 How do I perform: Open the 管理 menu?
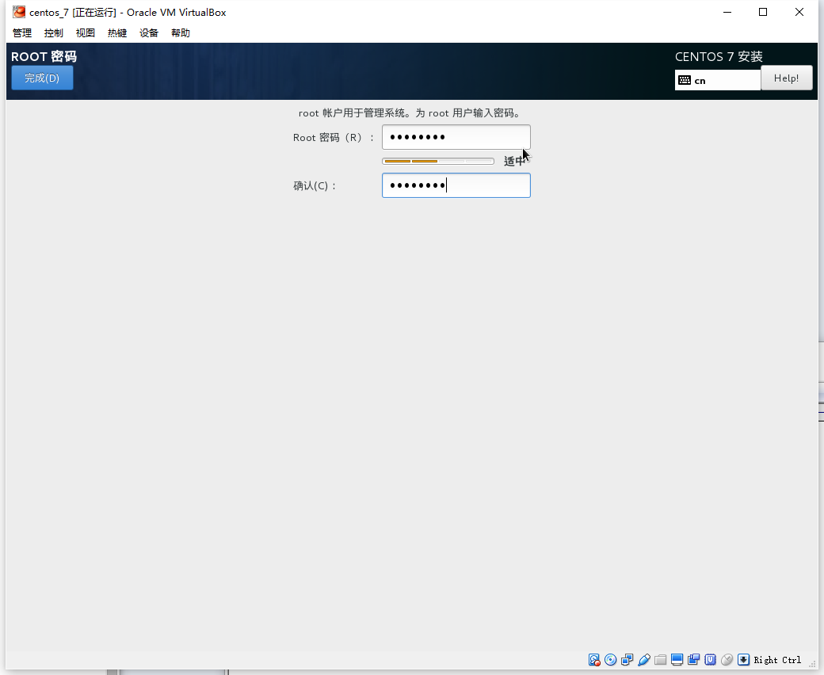click(x=22, y=33)
